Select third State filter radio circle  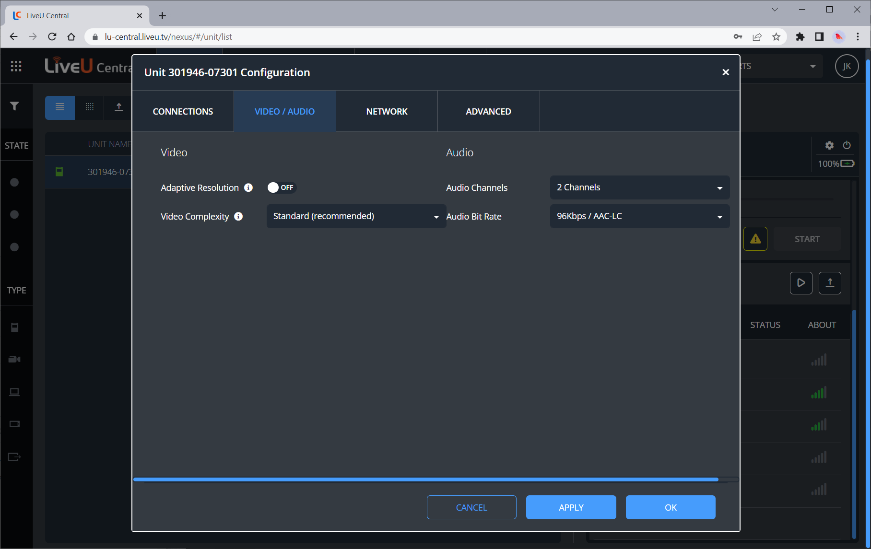pos(14,247)
